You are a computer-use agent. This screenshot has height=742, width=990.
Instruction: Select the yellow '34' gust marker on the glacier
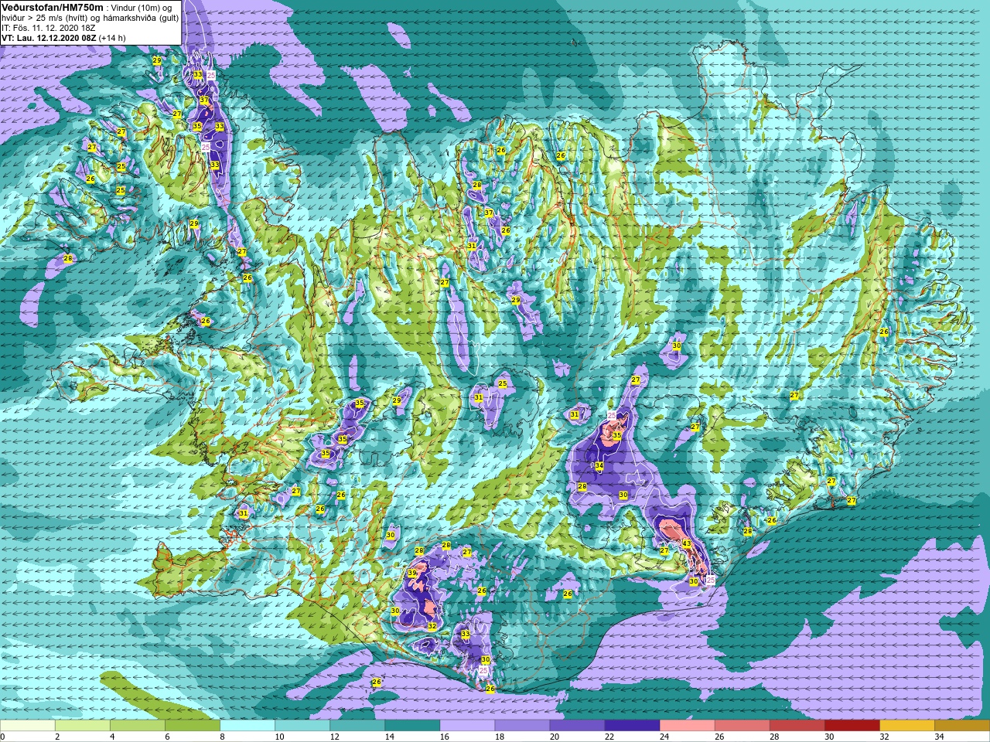pyautogui.click(x=599, y=466)
